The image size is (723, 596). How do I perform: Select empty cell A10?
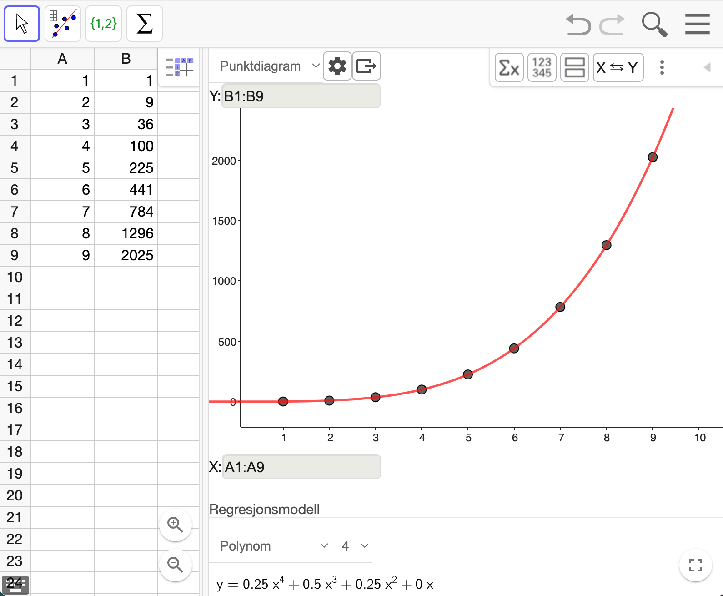(x=62, y=277)
